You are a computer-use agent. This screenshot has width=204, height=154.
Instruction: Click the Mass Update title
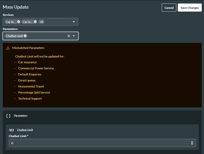pos(16,7)
